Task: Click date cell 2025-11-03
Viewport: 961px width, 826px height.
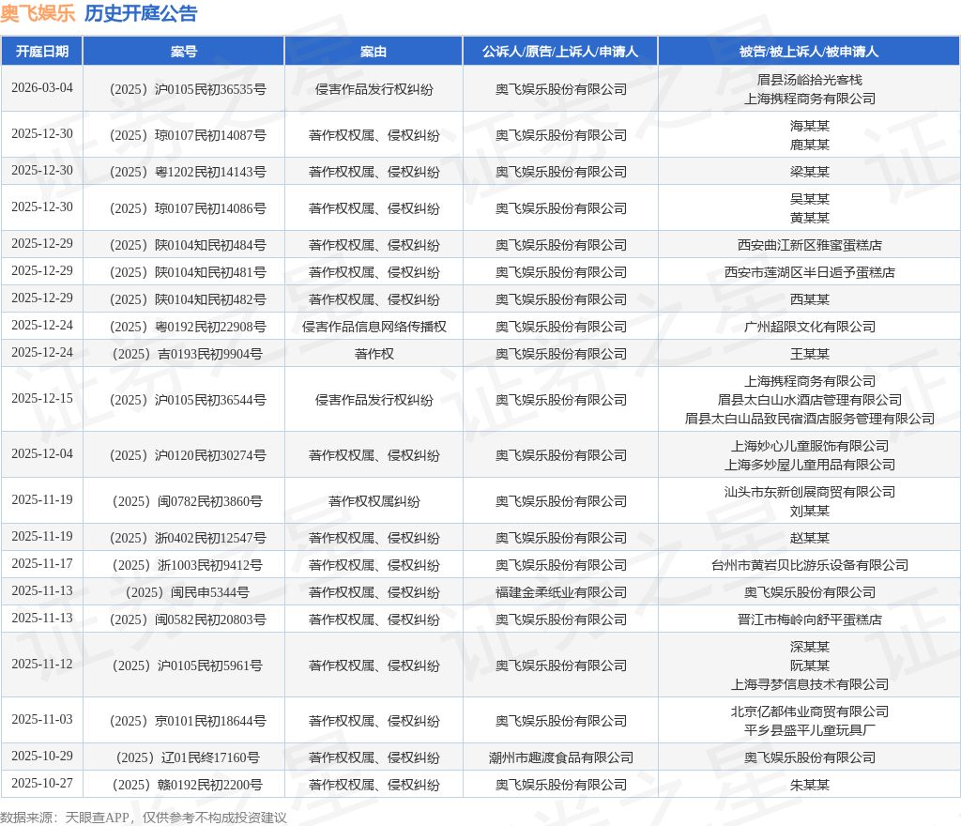Action: [x=41, y=719]
